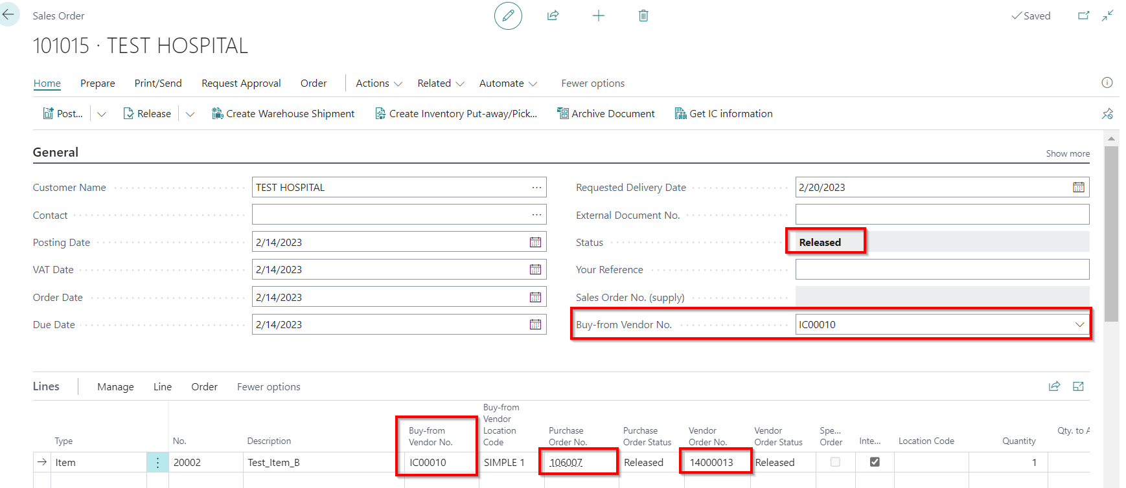Click the pencil edit mode icon

pyautogui.click(x=508, y=16)
